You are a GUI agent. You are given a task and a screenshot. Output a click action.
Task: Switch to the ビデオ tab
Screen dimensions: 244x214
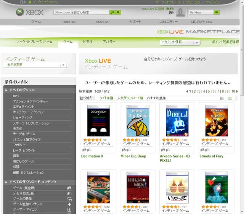point(88,42)
